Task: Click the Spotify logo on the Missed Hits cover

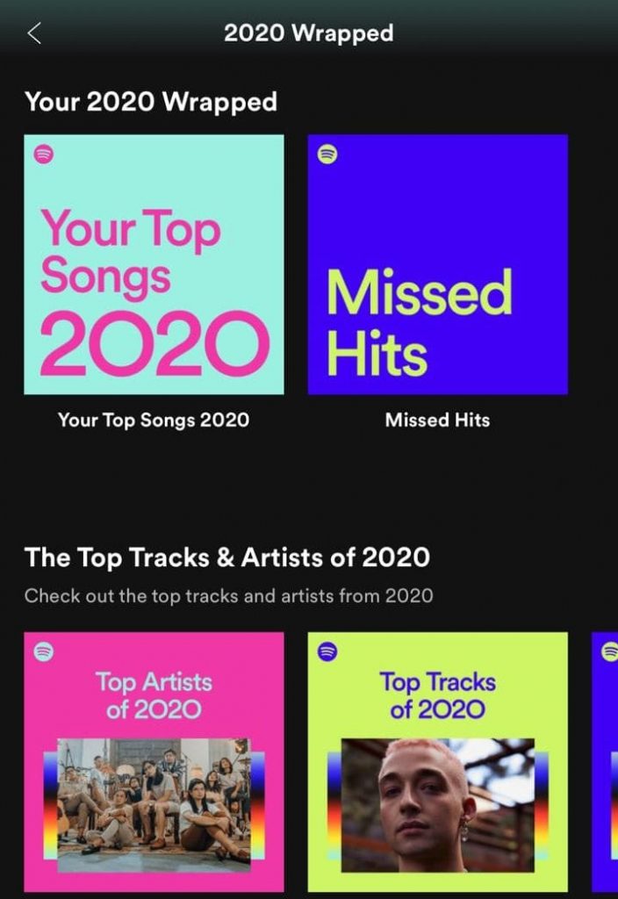Action: [x=327, y=153]
